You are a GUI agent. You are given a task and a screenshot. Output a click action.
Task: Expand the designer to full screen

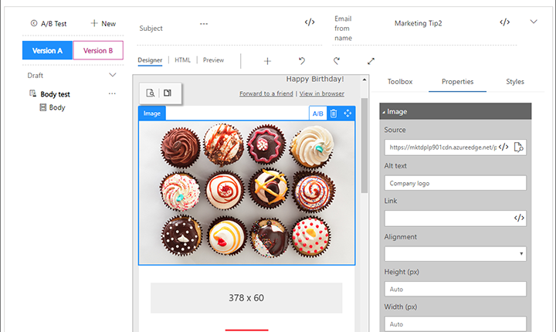tap(371, 60)
